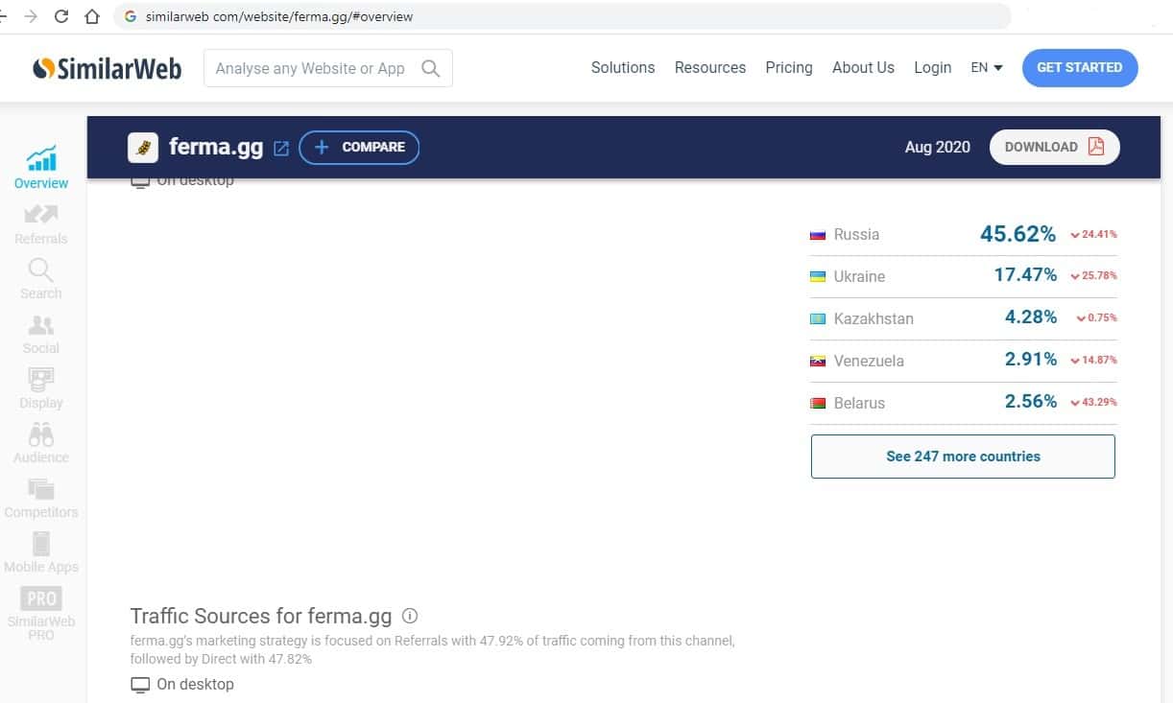1173x703 pixels.
Task: Open the Solutions menu
Action: point(623,68)
